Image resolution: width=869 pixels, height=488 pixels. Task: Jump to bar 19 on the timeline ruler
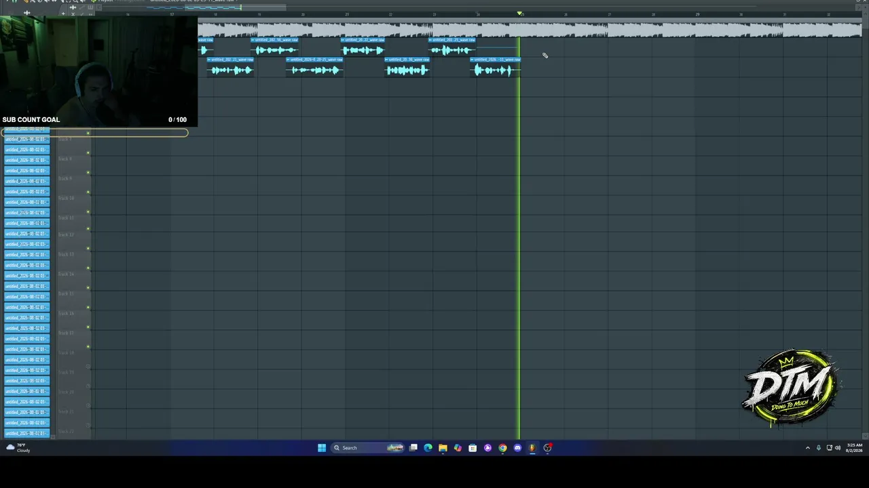tap(259, 14)
